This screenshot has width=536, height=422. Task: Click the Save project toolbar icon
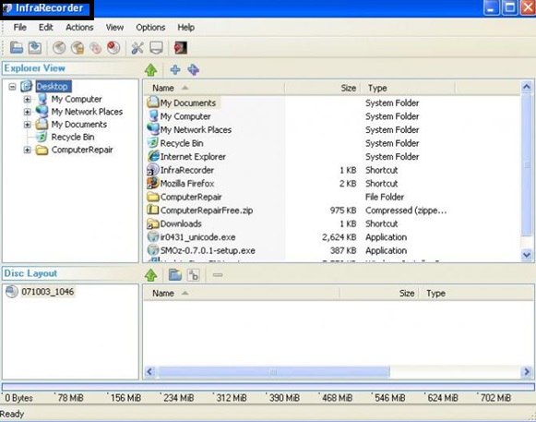pos(35,48)
